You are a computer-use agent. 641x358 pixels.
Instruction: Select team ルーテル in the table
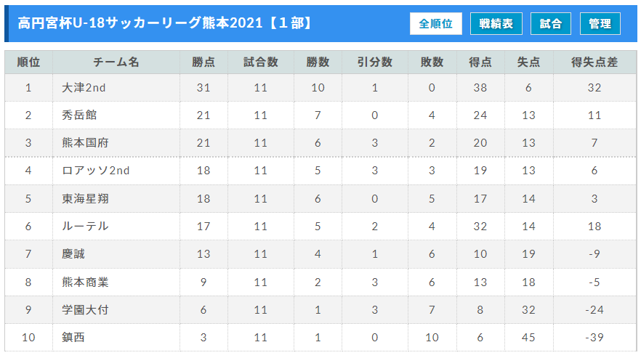point(85,227)
